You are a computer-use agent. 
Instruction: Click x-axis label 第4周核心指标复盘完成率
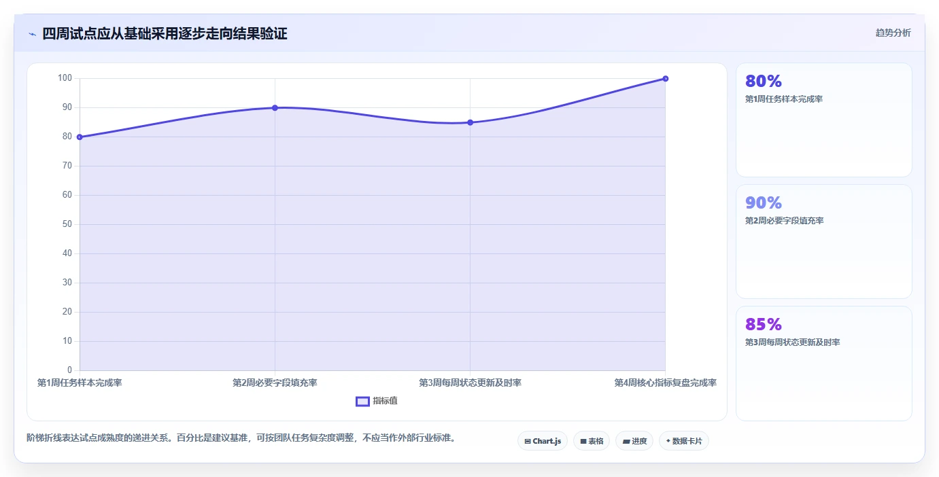[665, 383]
